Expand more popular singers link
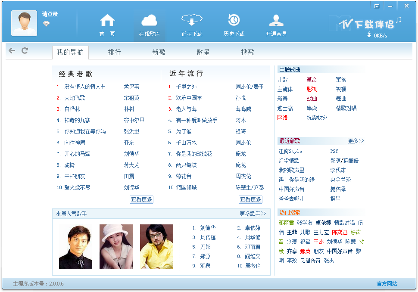Viewport: 418px width, 292px height. coord(253,214)
